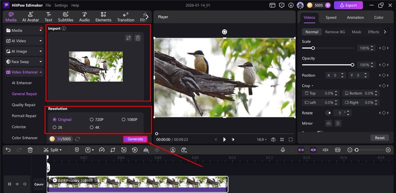Open the Split dropdown arrow

(x=60, y=150)
